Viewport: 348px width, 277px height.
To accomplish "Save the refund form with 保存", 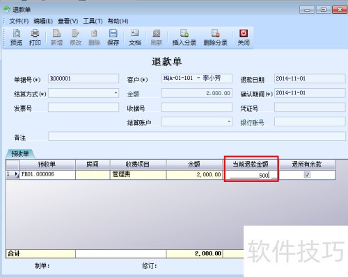I will click(113, 37).
